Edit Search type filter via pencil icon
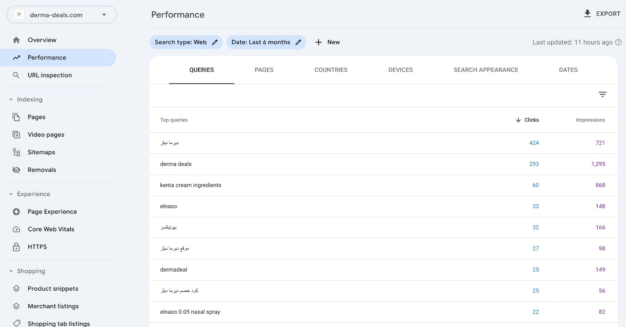The image size is (626, 327). tap(215, 42)
